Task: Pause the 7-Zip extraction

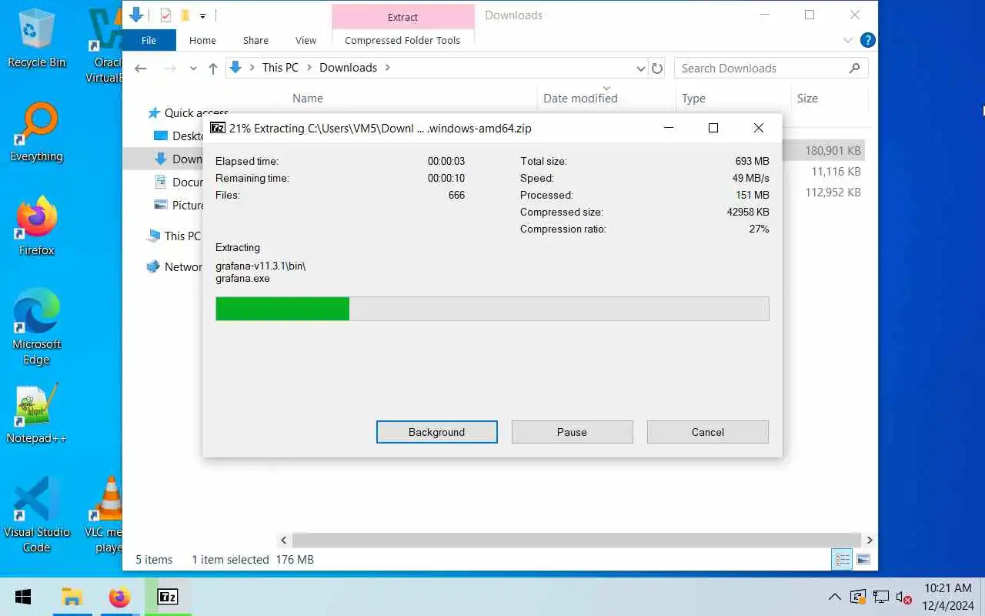Action: click(x=572, y=432)
